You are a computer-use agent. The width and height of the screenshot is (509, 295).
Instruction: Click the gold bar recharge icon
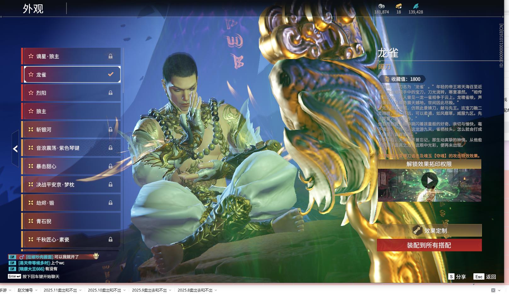[399, 6]
